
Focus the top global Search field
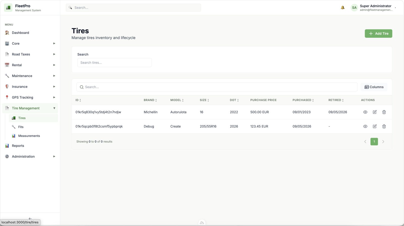133,8
